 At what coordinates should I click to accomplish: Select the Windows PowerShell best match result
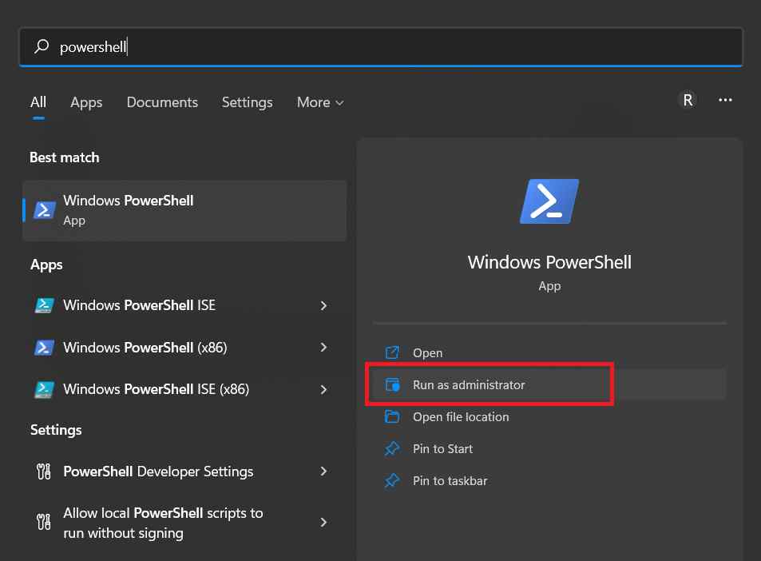tap(184, 210)
